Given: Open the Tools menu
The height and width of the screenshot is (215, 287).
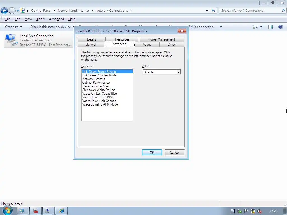Looking at the screenshot, I should tap(40, 19).
